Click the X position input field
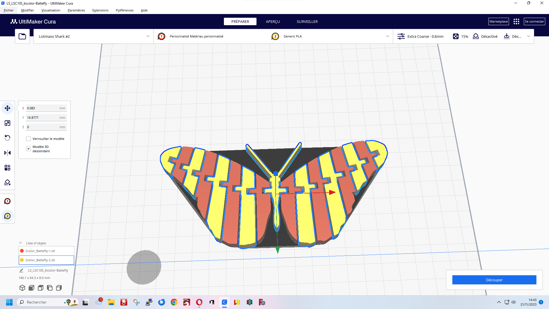 (x=43, y=108)
